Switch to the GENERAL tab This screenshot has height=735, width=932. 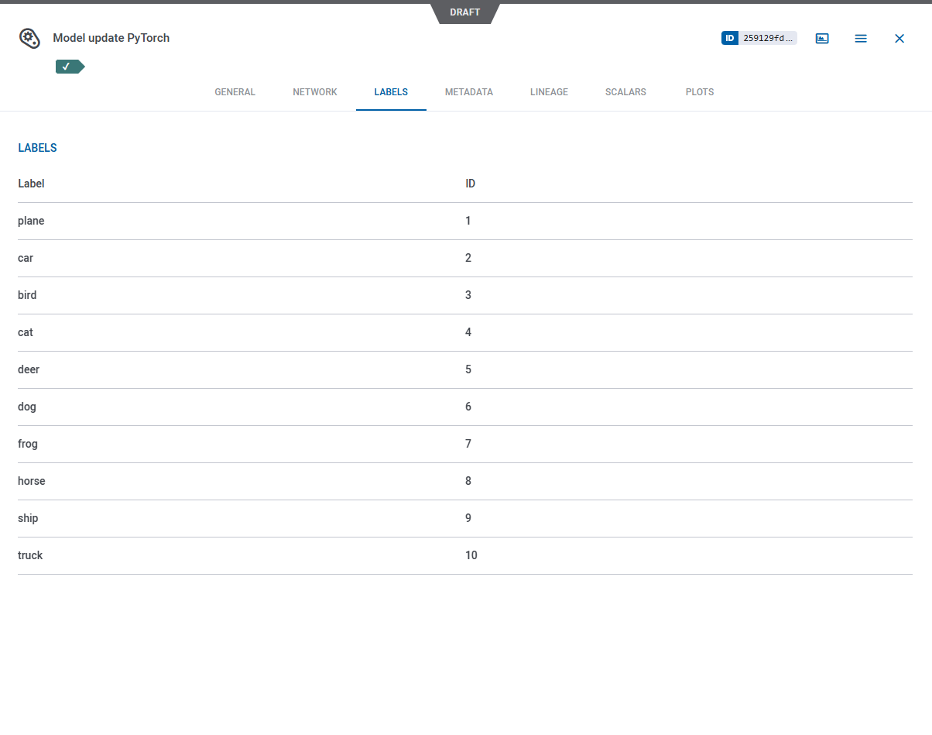click(235, 92)
